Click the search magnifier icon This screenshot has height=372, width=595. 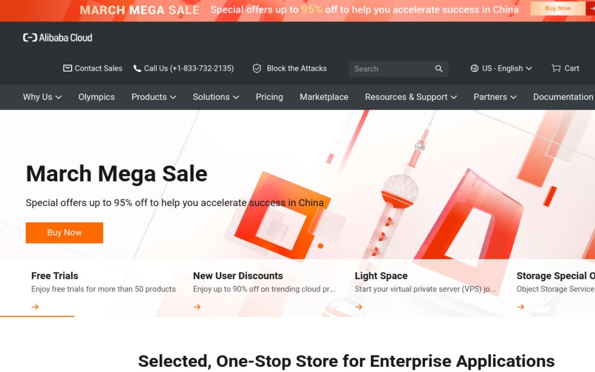[x=439, y=69]
